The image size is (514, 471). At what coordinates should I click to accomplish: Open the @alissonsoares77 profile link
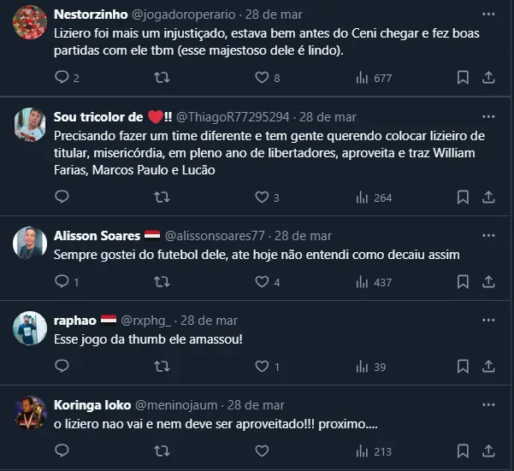(215, 235)
